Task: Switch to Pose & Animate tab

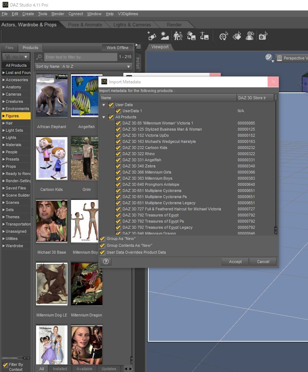Action: [85, 25]
